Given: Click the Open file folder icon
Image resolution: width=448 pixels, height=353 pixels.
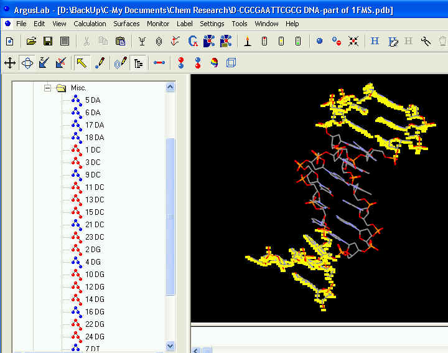Looking at the screenshot, I should (x=31, y=42).
